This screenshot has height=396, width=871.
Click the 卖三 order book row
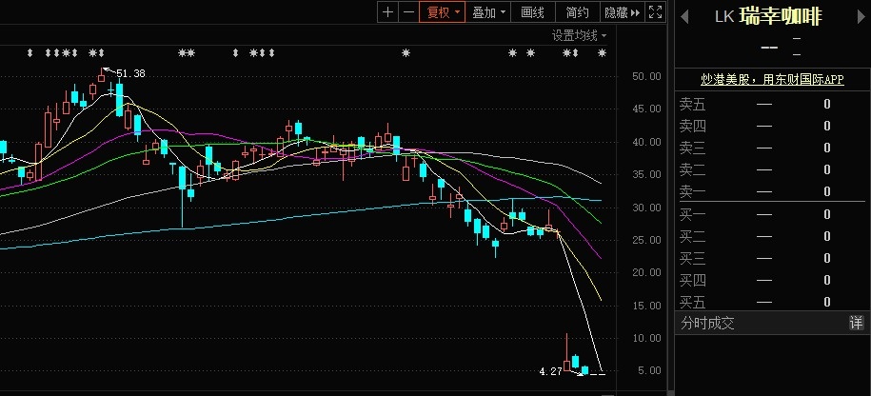(x=772, y=148)
